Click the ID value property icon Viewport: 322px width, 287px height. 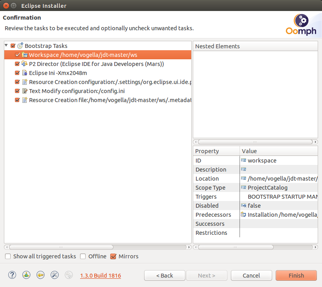pos(243,160)
